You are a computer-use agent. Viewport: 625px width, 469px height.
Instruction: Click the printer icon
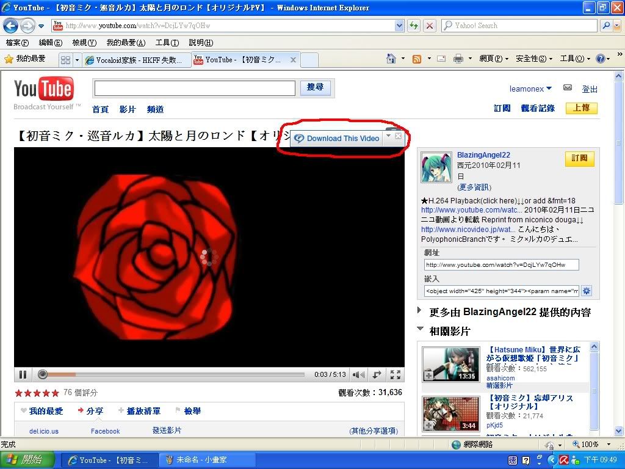point(458,59)
